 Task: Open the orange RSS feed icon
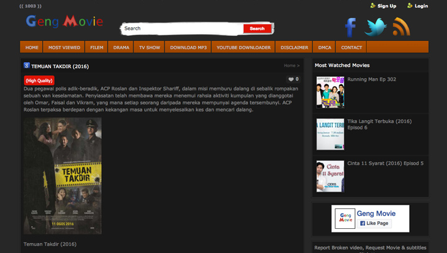pyautogui.click(x=401, y=27)
